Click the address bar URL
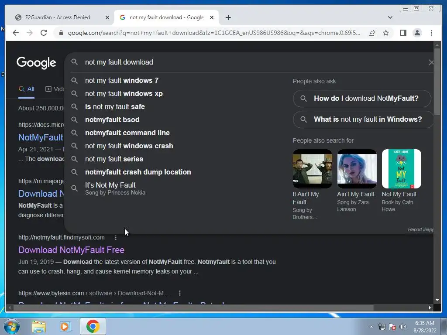Screen dimensions: 447x335 tap(214, 33)
